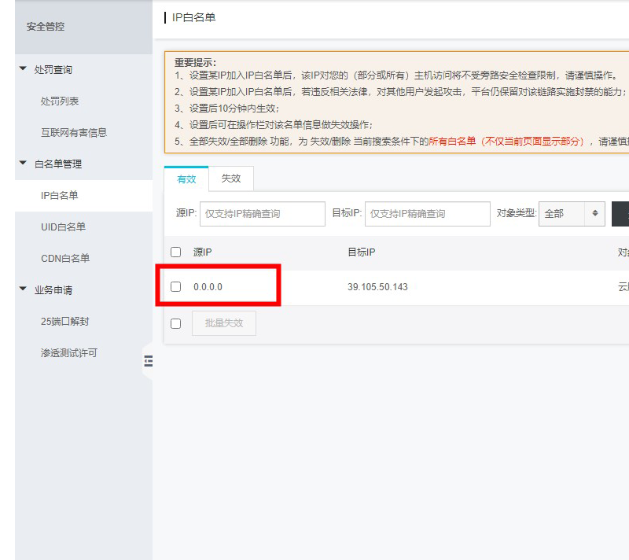Select the 有效 tab

[x=186, y=179]
